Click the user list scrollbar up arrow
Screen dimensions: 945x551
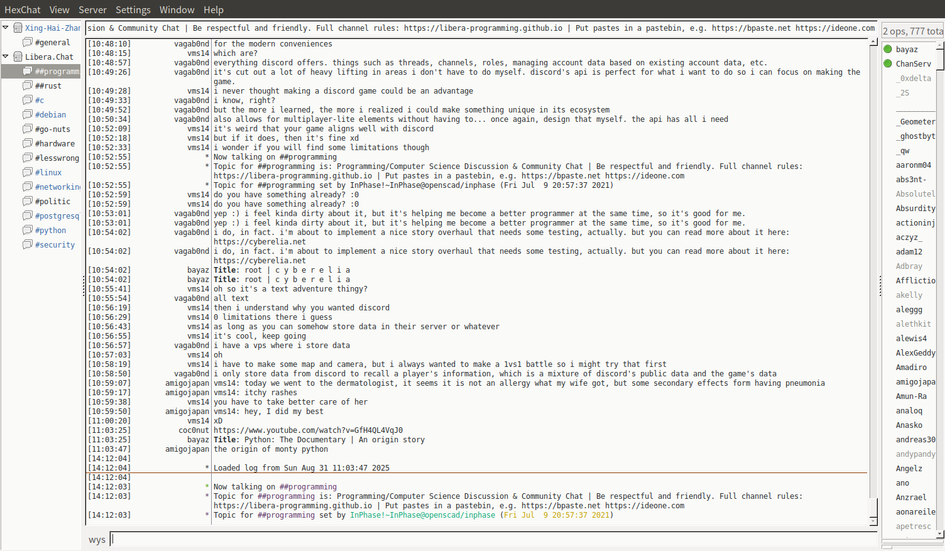940,45
